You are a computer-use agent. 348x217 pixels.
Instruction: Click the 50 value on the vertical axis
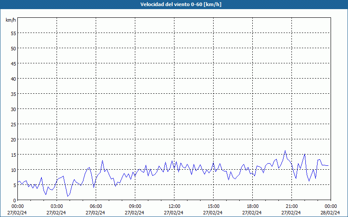[x=13, y=48]
